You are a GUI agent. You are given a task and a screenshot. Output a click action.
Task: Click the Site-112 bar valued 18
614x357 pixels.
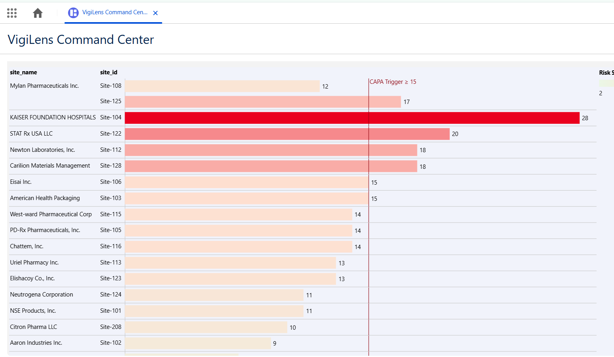click(x=271, y=150)
